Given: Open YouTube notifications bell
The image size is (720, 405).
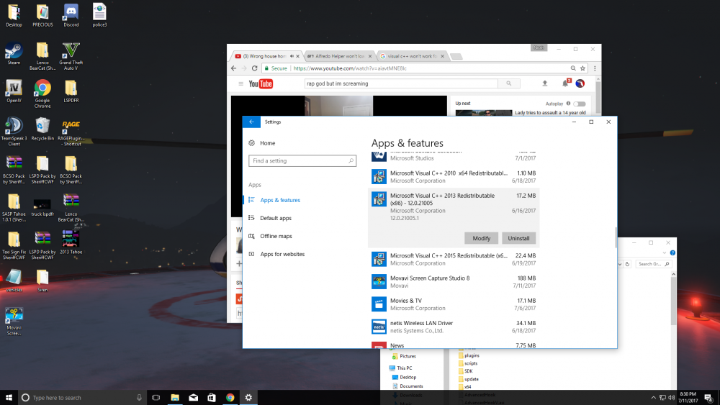Looking at the screenshot, I should coord(564,83).
